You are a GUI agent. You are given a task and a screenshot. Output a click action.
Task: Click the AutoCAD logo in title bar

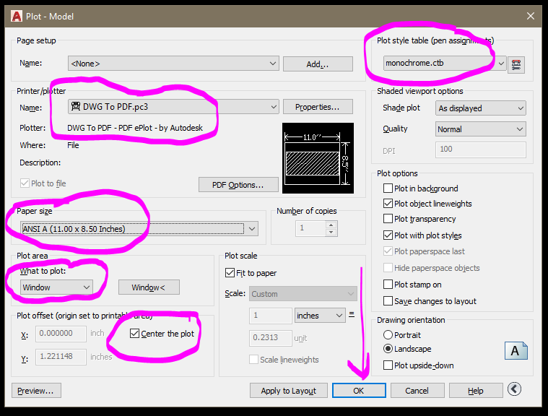[16, 16]
